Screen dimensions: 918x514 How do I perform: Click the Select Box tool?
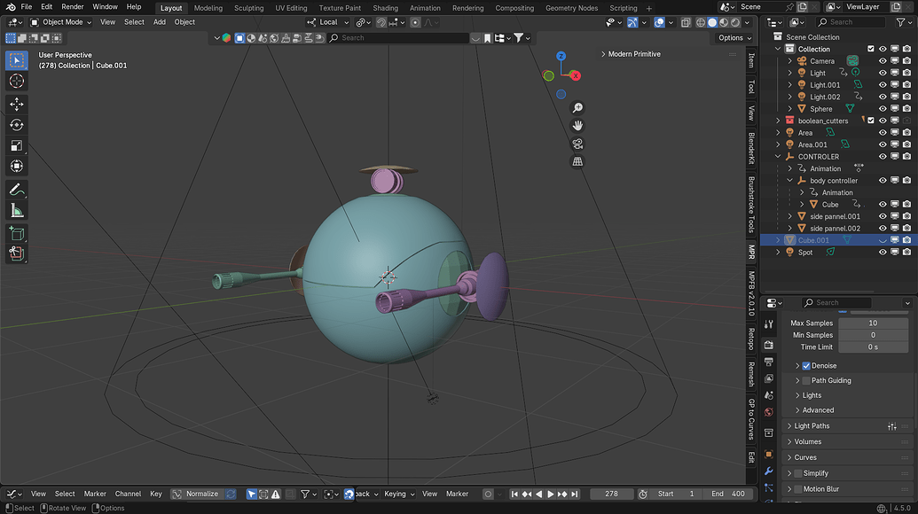tap(16, 61)
